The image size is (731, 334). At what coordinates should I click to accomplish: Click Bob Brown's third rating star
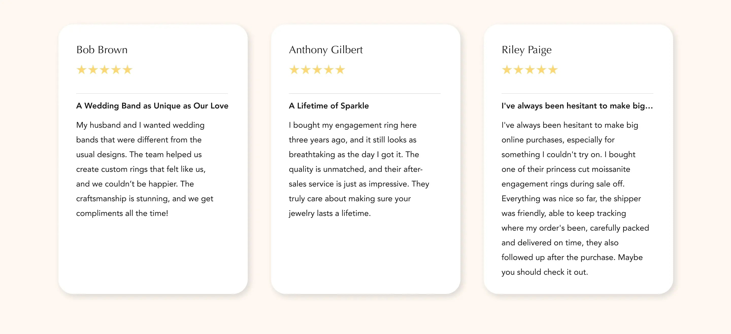(x=104, y=70)
